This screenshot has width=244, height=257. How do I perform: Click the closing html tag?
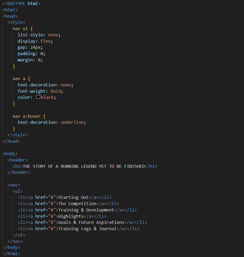click(11, 254)
